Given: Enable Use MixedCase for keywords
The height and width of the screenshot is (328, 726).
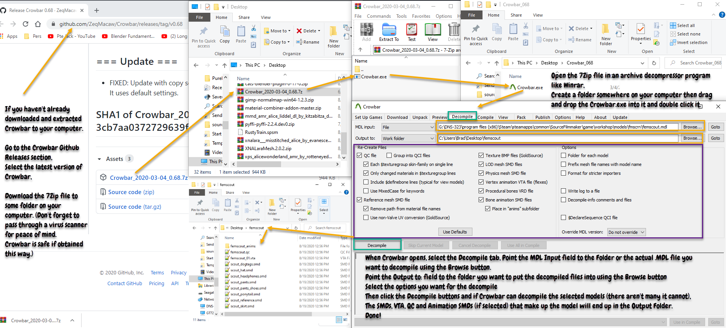Looking at the screenshot, I should coord(366,191).
